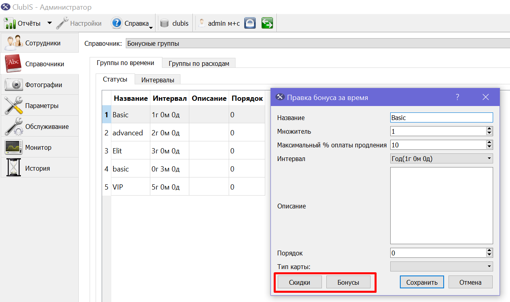Viewport: 510px width, 302px height.
Task: Click the clubis database icon
Action: pos(164,23)
